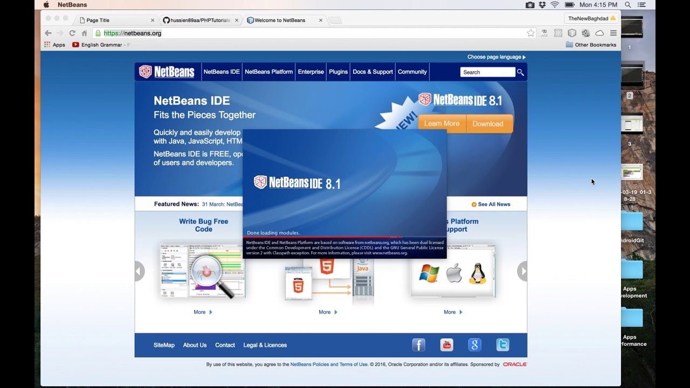The height and width of the screenshot is (388, 690).
Task: Click the 31 March featured news headline
Action: point(222,204)
